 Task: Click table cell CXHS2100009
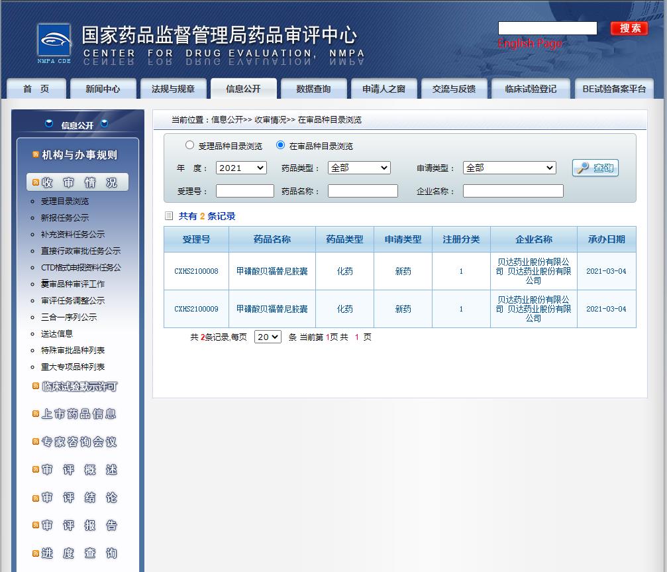pyautogui.click(x=196, y=309)
